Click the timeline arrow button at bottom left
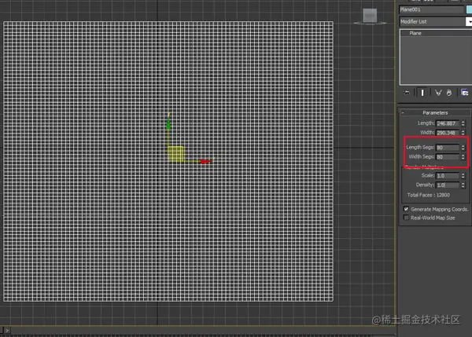472x337 pixels. (8, 330)
